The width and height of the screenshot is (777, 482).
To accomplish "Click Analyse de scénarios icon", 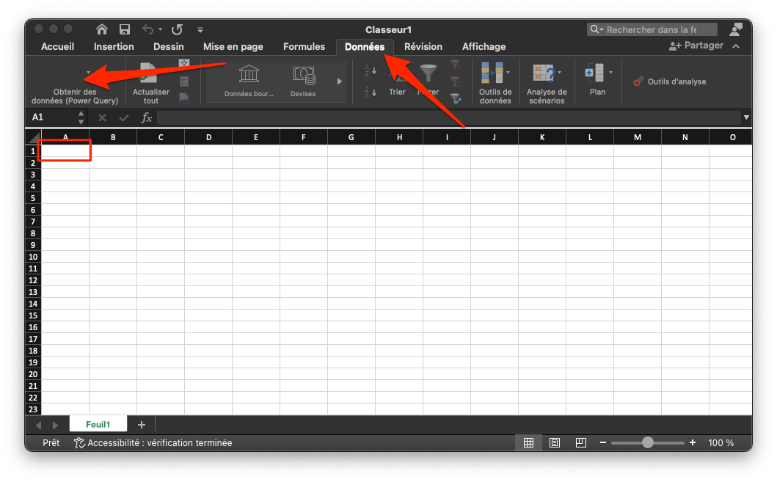I will click(x=543, y=73).
